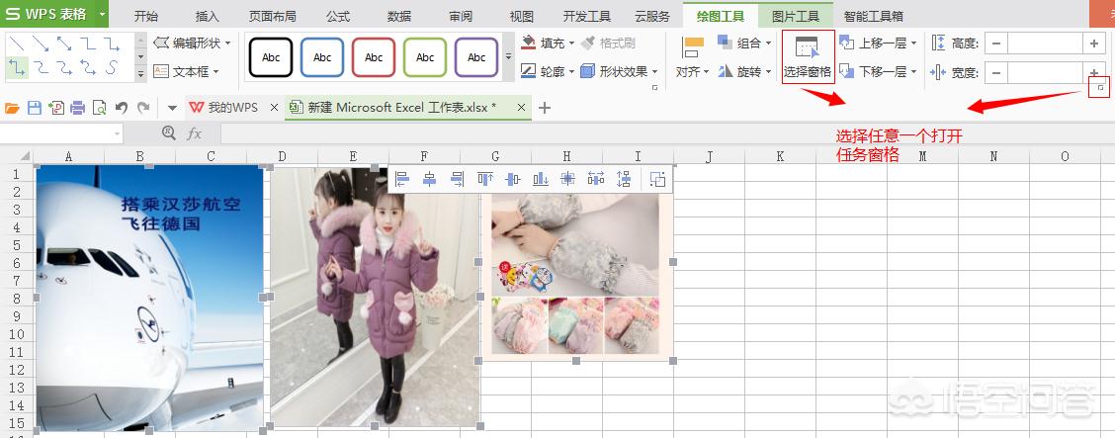Switch to the 我的WPS document tab
This screenshot has height=438, width=1115.
pyautogui.click(x=232, y=108)
